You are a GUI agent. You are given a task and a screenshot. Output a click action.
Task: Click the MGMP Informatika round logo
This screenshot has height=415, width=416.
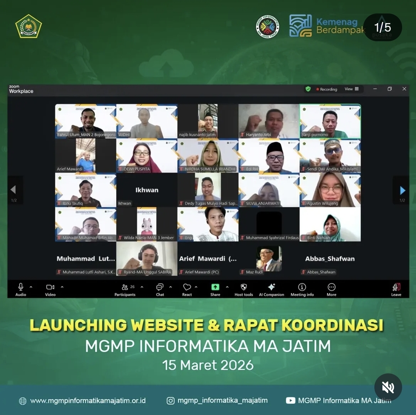pos(268,26)
